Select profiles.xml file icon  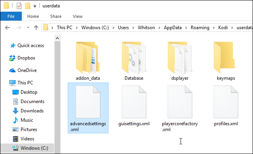pos(226,102)
